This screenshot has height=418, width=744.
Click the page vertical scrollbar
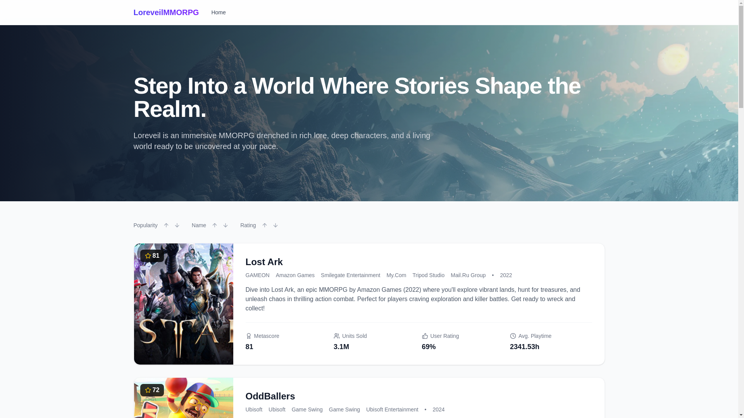tap(741, 209)
